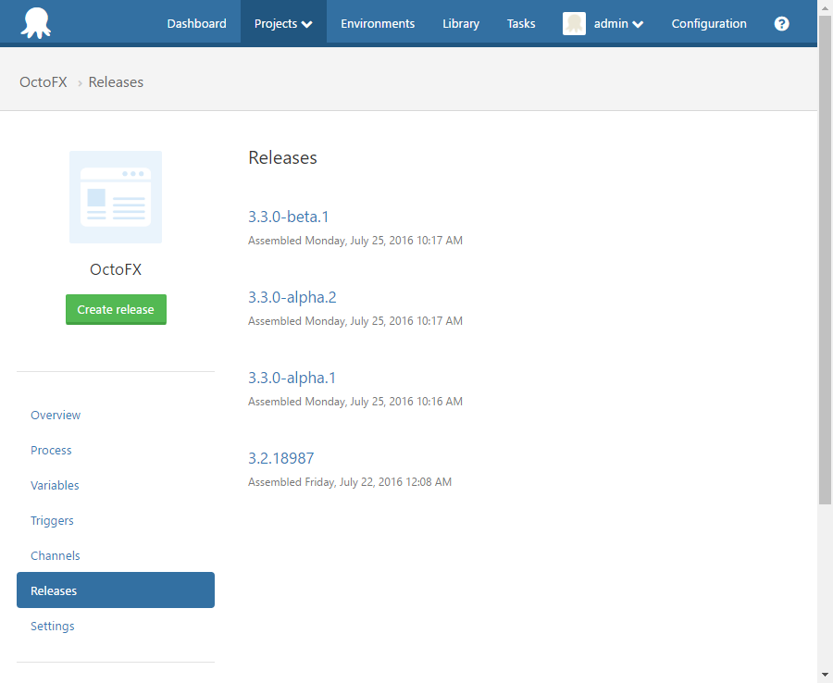
Task: Go to Configuration
Action: [709, 23]
